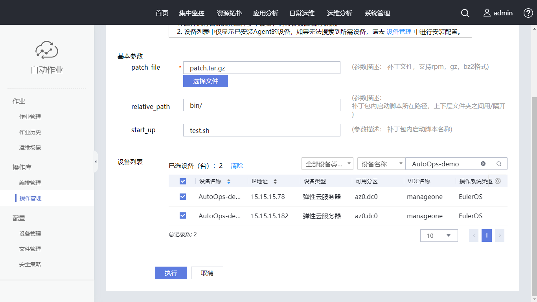Uncheck device with IP 15.15.15.78
Viewport: 537px width, 302px height.
[x=183, y=197]
